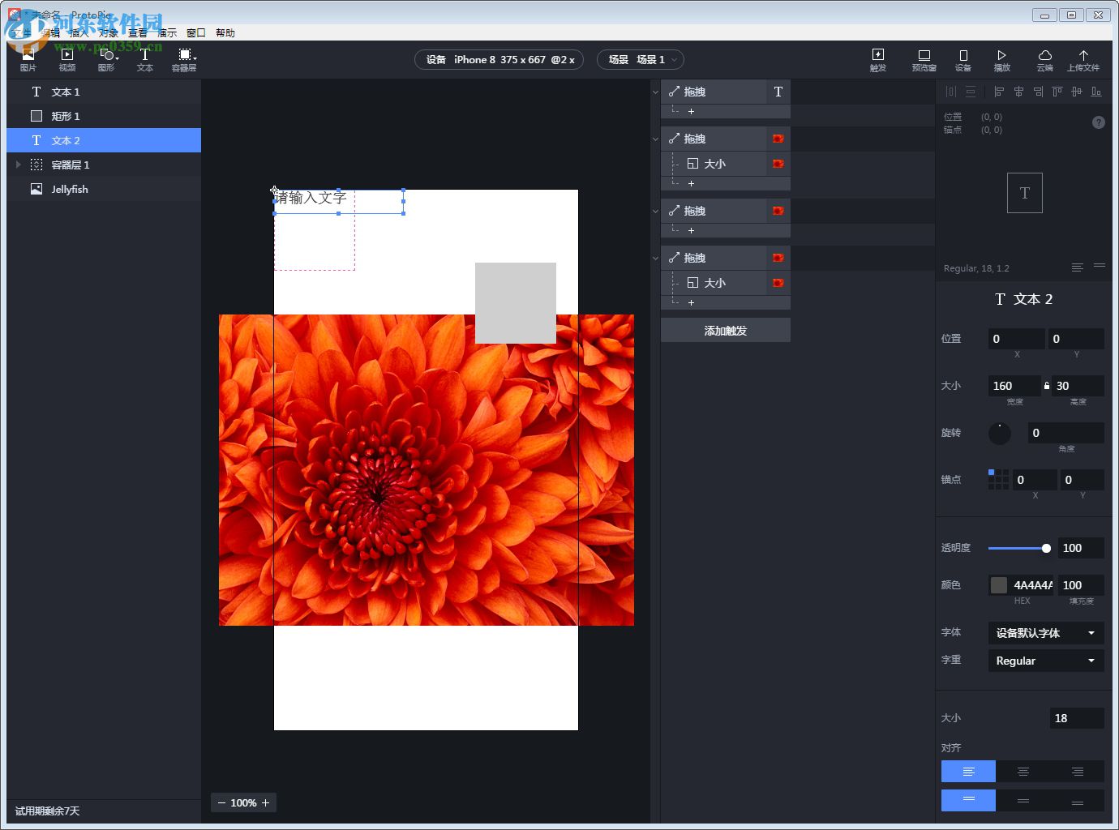Click the 添加触发 (Add Trigger) button
1119x830 pixels.
pyautogui.click(x=725, y=330)
